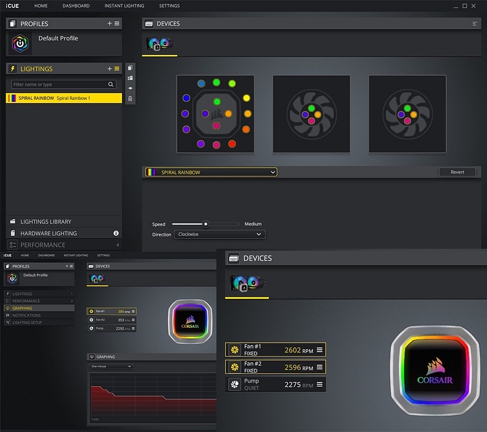Click the keyboard icon in the enlarged DEVICES header
This screenshot has height=432, width=487.
tap(234, 259)
